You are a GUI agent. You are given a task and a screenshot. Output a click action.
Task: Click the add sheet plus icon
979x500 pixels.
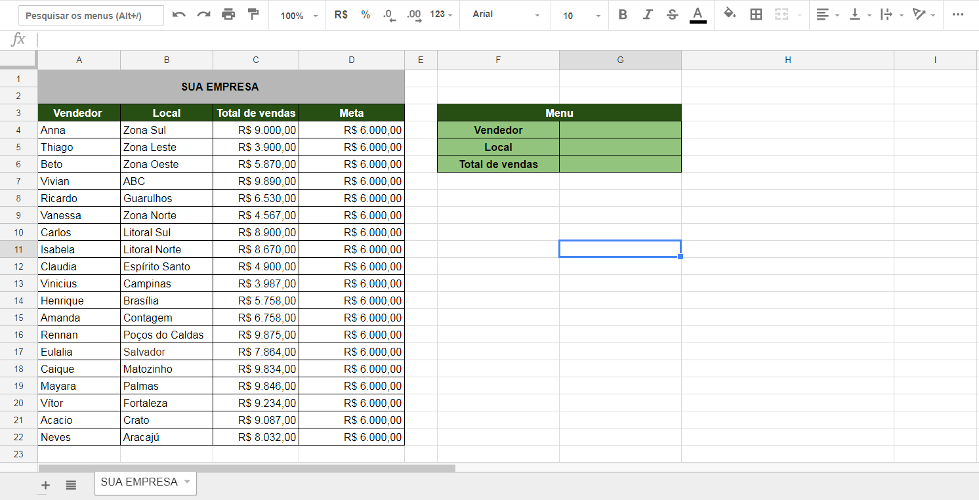click(x=45, y=485)
